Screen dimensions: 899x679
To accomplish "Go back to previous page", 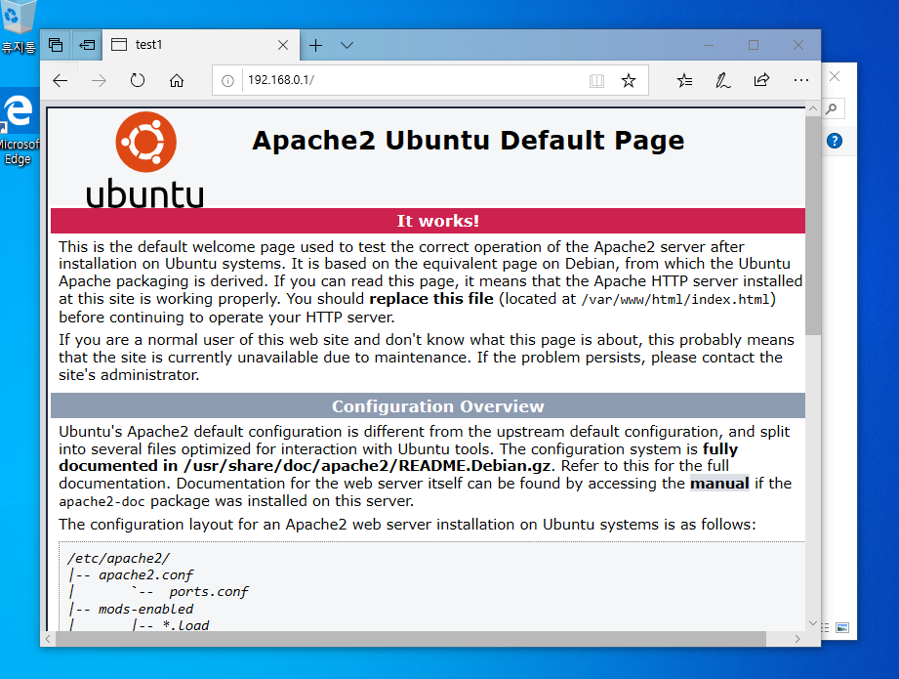I will pos(61,80).
